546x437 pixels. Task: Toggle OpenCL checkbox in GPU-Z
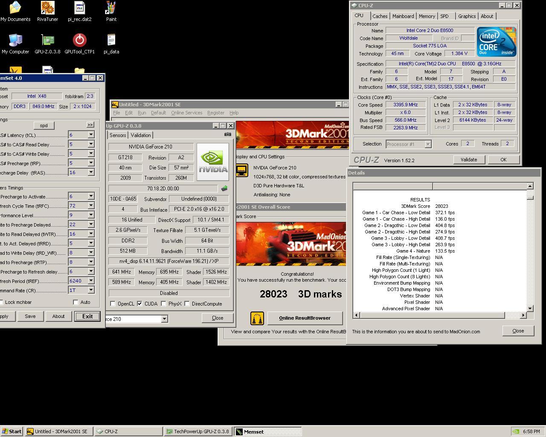pyautogui.click(x=113, y=304)
